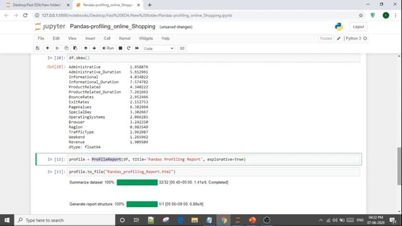
Task: Open the Widgets menu
Action: [146, 38]
